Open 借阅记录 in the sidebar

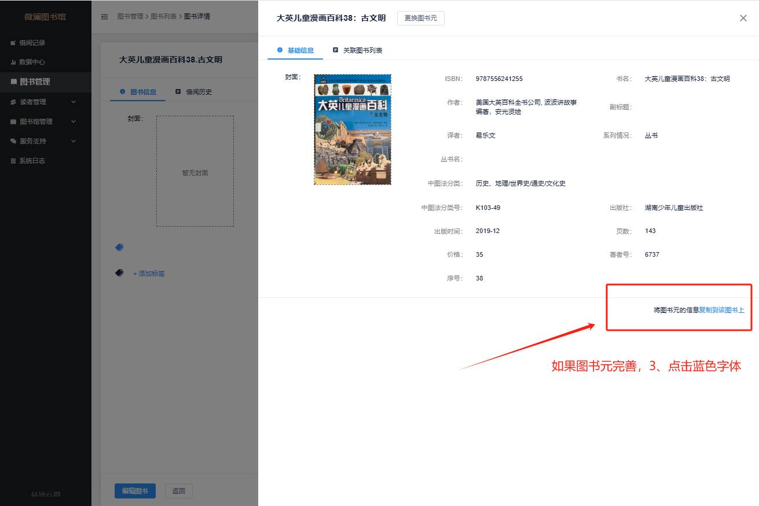[x=32, y=43]
